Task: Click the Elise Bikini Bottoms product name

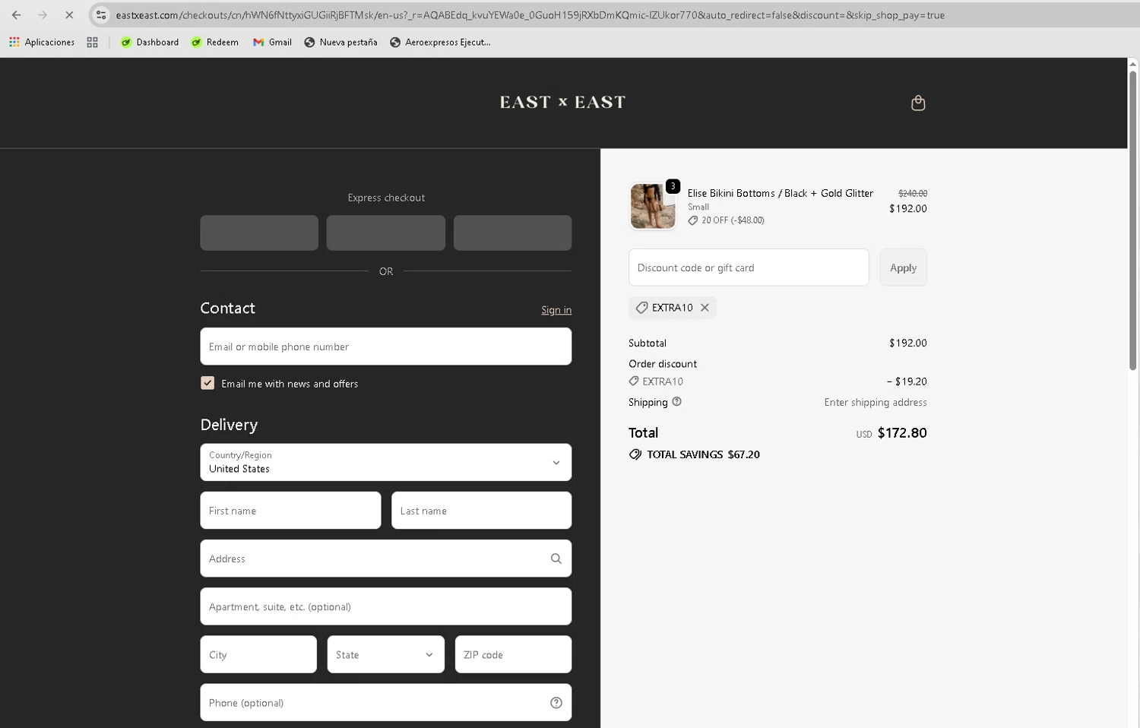Action: (x=781, y=193)
